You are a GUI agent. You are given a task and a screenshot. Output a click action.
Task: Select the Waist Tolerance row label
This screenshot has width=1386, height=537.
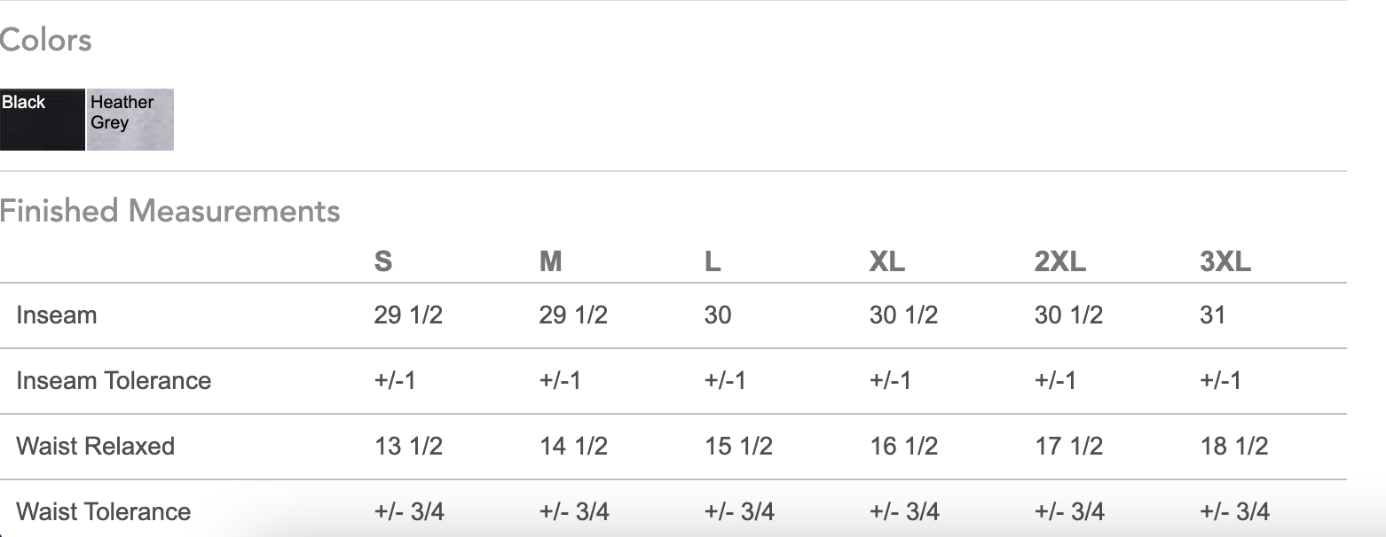tap(104, 511)
